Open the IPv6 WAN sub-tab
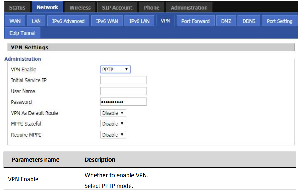The height and width of the screenshot is (194, 300). 107,21
